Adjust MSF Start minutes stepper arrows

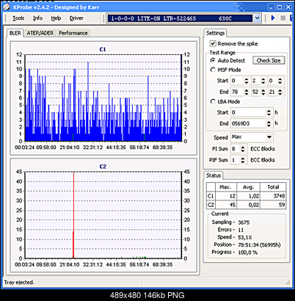tap(247, 81)
